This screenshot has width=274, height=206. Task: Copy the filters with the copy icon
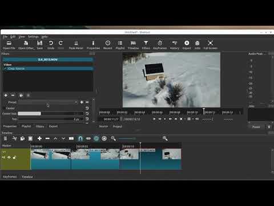[x=21, y=95]
